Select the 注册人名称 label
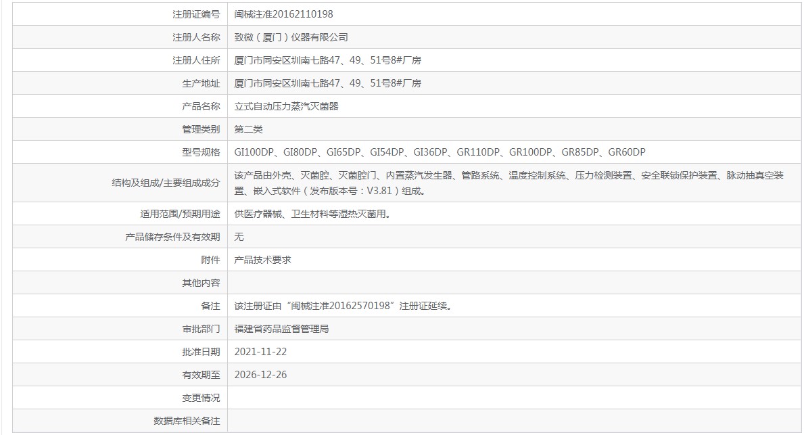Image resolution: width=804 pixels, height=435 pixels. point(196,37)
